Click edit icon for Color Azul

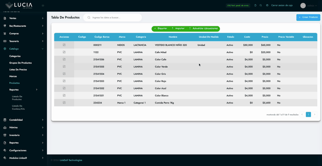tap(64, 88)
